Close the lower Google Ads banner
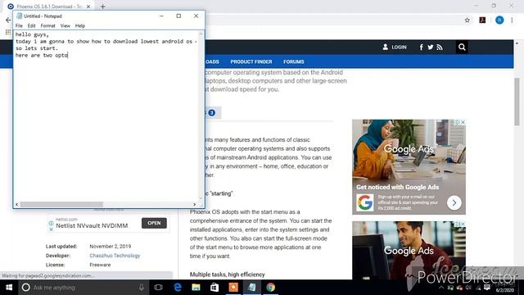This screenshot has height=295, width=524. click(x=463, y=224)
